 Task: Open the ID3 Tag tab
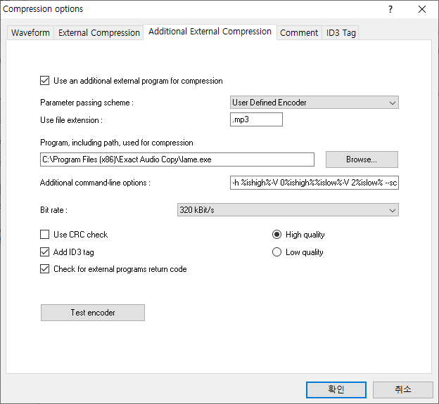click(341, 33)
